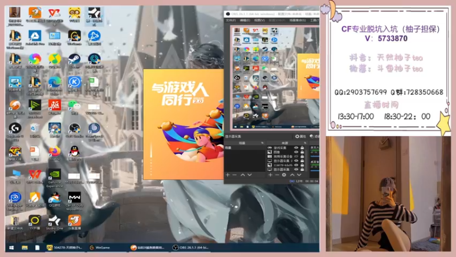Viewport: 456px width, 257px height.
Task: Add a new source with the OBS sources plus
Action: pos(270,175)
